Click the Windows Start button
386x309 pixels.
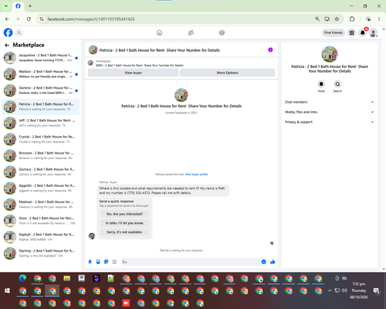tap(7, 290)
